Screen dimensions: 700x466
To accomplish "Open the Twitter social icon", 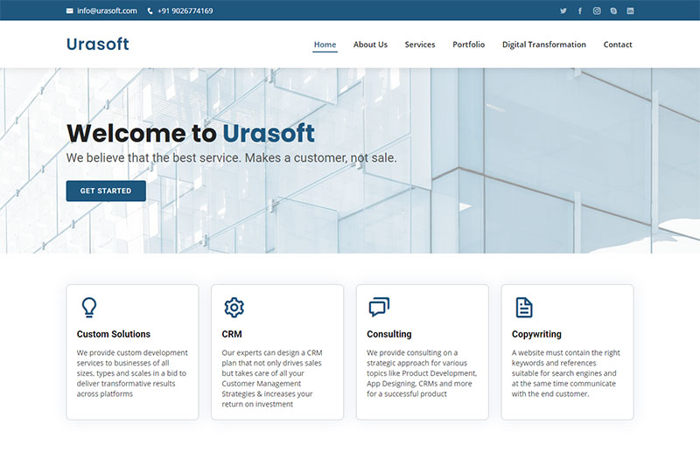I will (563, 10).
